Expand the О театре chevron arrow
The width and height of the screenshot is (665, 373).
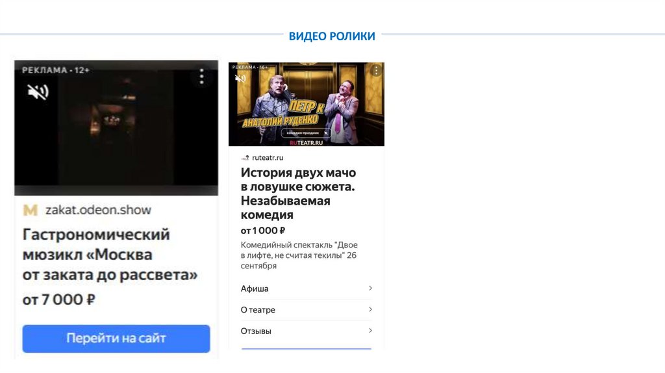tap(370, 309)
